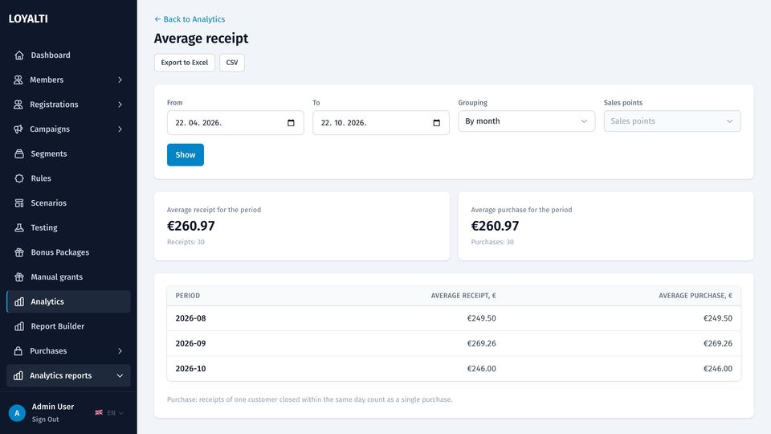Open Testing menu item
The height and width of the screenshot is (434, 771).
pos(68,227)
